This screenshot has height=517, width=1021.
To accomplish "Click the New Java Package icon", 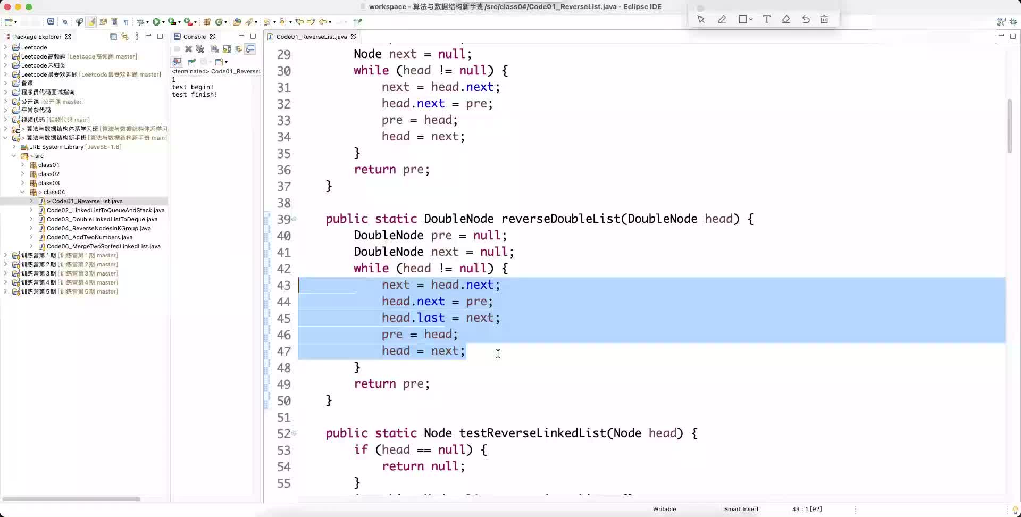I will click(207, 22).
